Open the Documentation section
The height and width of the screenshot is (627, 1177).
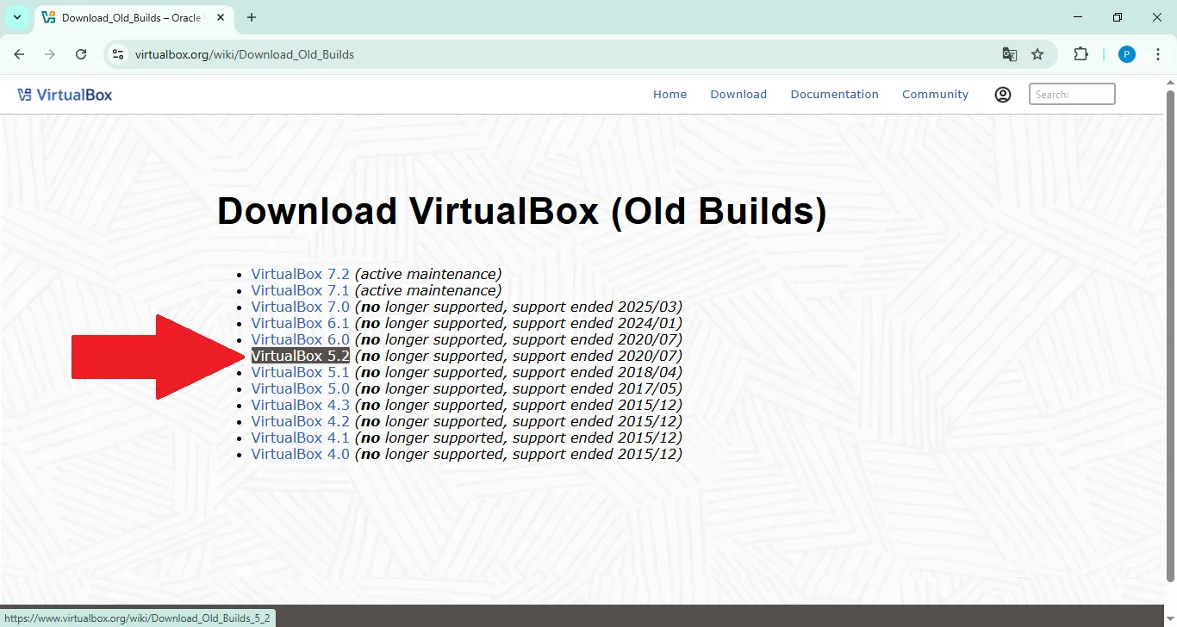834,94
